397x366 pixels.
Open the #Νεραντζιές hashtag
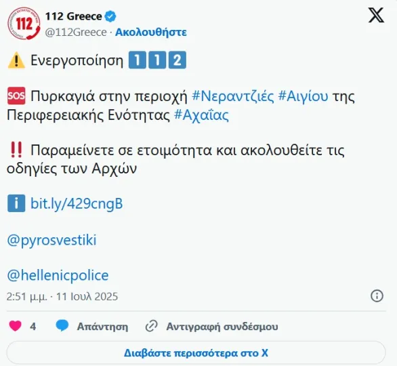pos(232,96)
